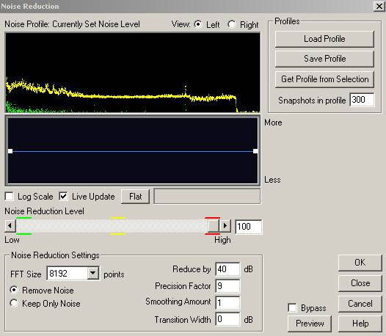Click Get Profile from Selection button
The width and height of the screenshot is (386, 336).
324,79
